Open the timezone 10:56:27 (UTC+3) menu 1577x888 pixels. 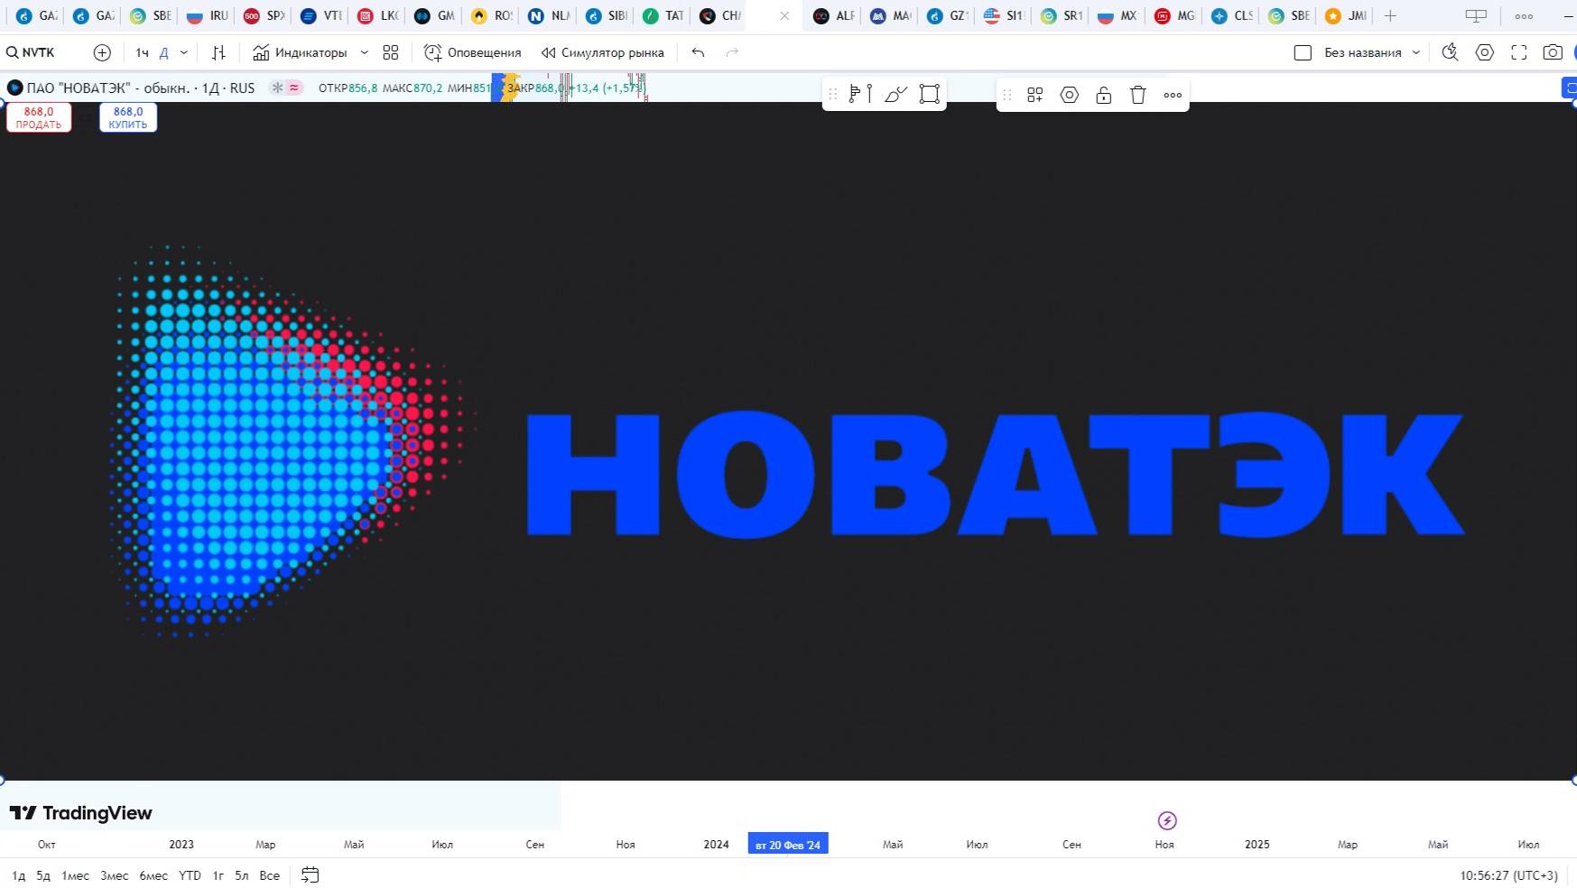pyautogui.click(x=1508, y=875)
